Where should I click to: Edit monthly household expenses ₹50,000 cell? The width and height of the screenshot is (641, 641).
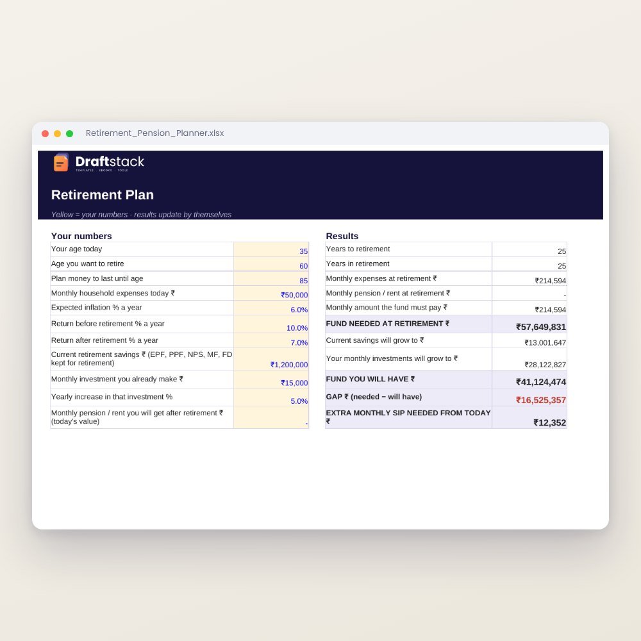click(x=271, y=293)
